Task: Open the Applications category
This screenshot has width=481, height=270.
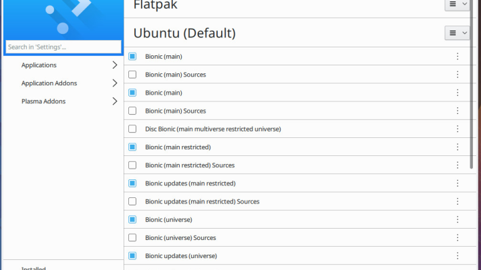Action: click(63, 65)
